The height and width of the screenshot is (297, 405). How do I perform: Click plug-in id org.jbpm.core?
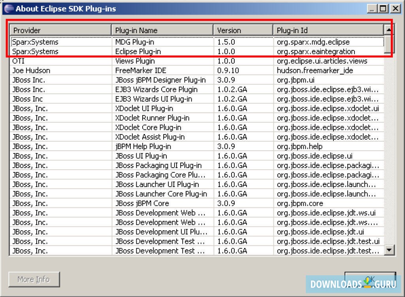[300, 204]
